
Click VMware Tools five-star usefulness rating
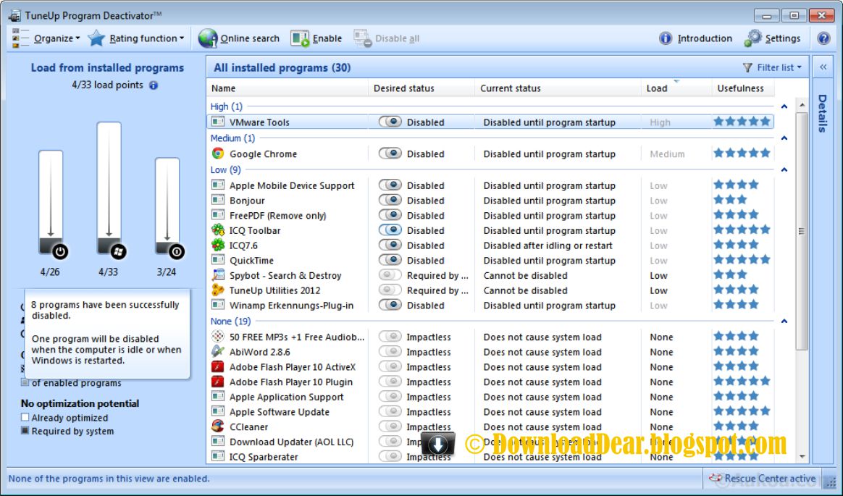pyautogui.click(x=742, y=122)
